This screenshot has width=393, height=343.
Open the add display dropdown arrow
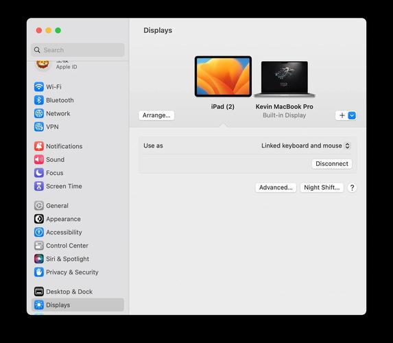tap(352, 115)
